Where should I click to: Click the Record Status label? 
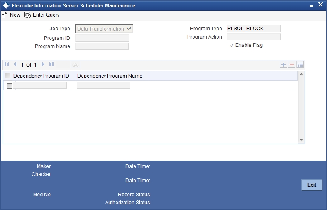point(134,195)
